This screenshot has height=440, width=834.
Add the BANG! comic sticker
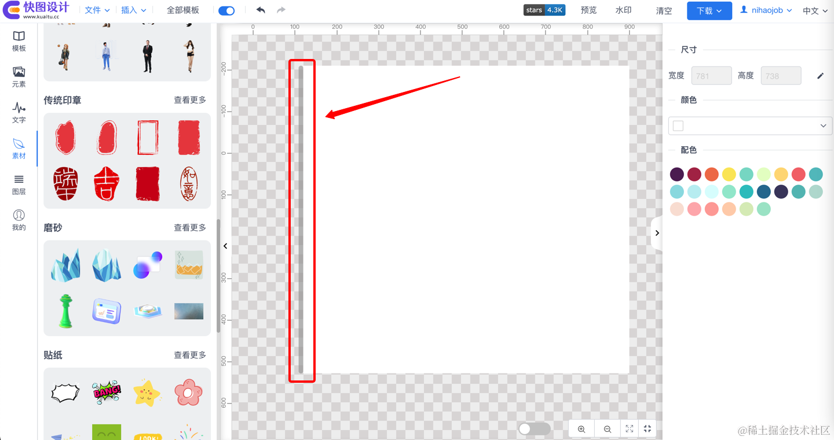tap(107, 393)
